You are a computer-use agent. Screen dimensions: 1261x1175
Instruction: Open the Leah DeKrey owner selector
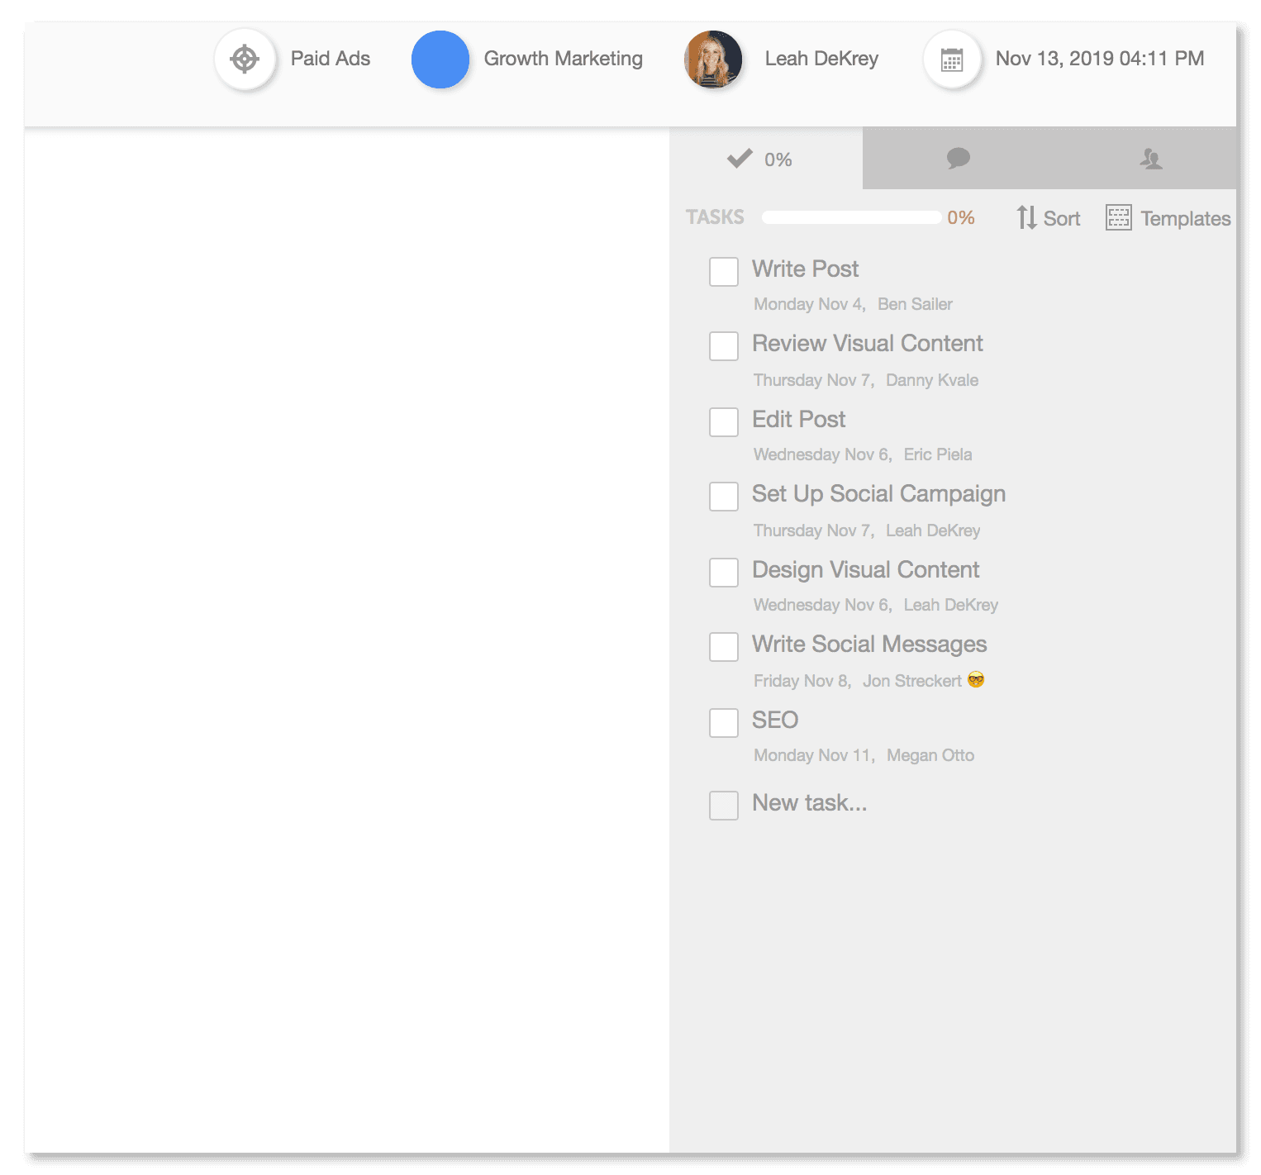[x=821, y=59]
